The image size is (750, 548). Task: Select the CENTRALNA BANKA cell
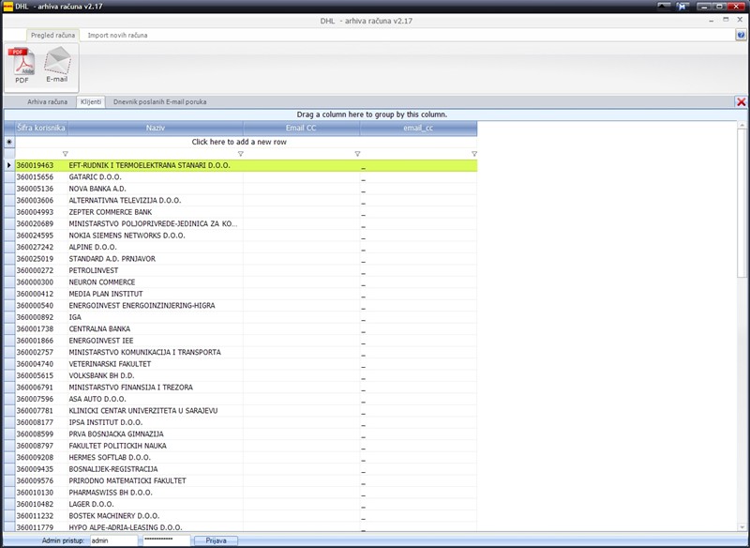(x=156, y=328)
